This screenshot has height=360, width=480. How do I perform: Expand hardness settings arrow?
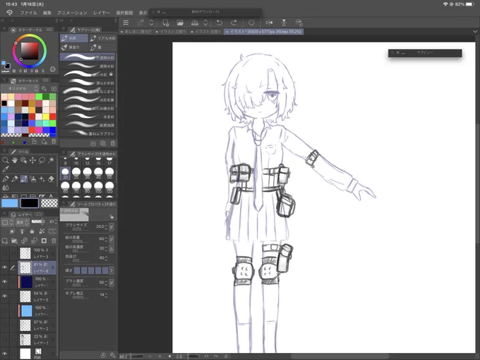click(112, 270)
